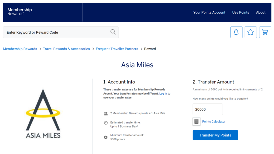
Task: Click the minimum transfer amount icon
Action: 106,137
